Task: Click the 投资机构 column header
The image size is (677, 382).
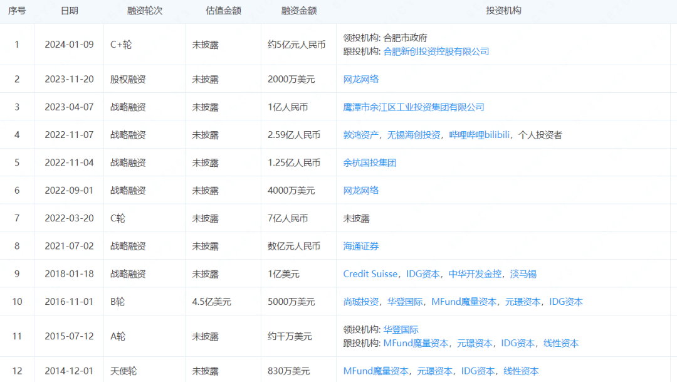Action: (503, 11)
